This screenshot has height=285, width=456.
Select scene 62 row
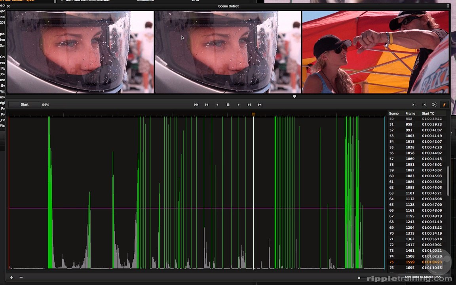tap(417, 188)
